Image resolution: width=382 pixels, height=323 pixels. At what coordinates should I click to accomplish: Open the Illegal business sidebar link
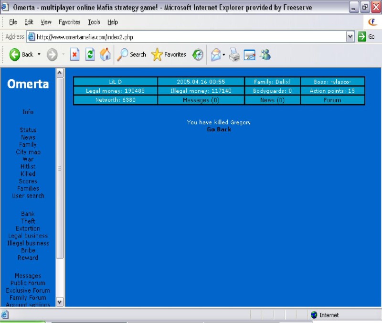[x=28, y=243]
